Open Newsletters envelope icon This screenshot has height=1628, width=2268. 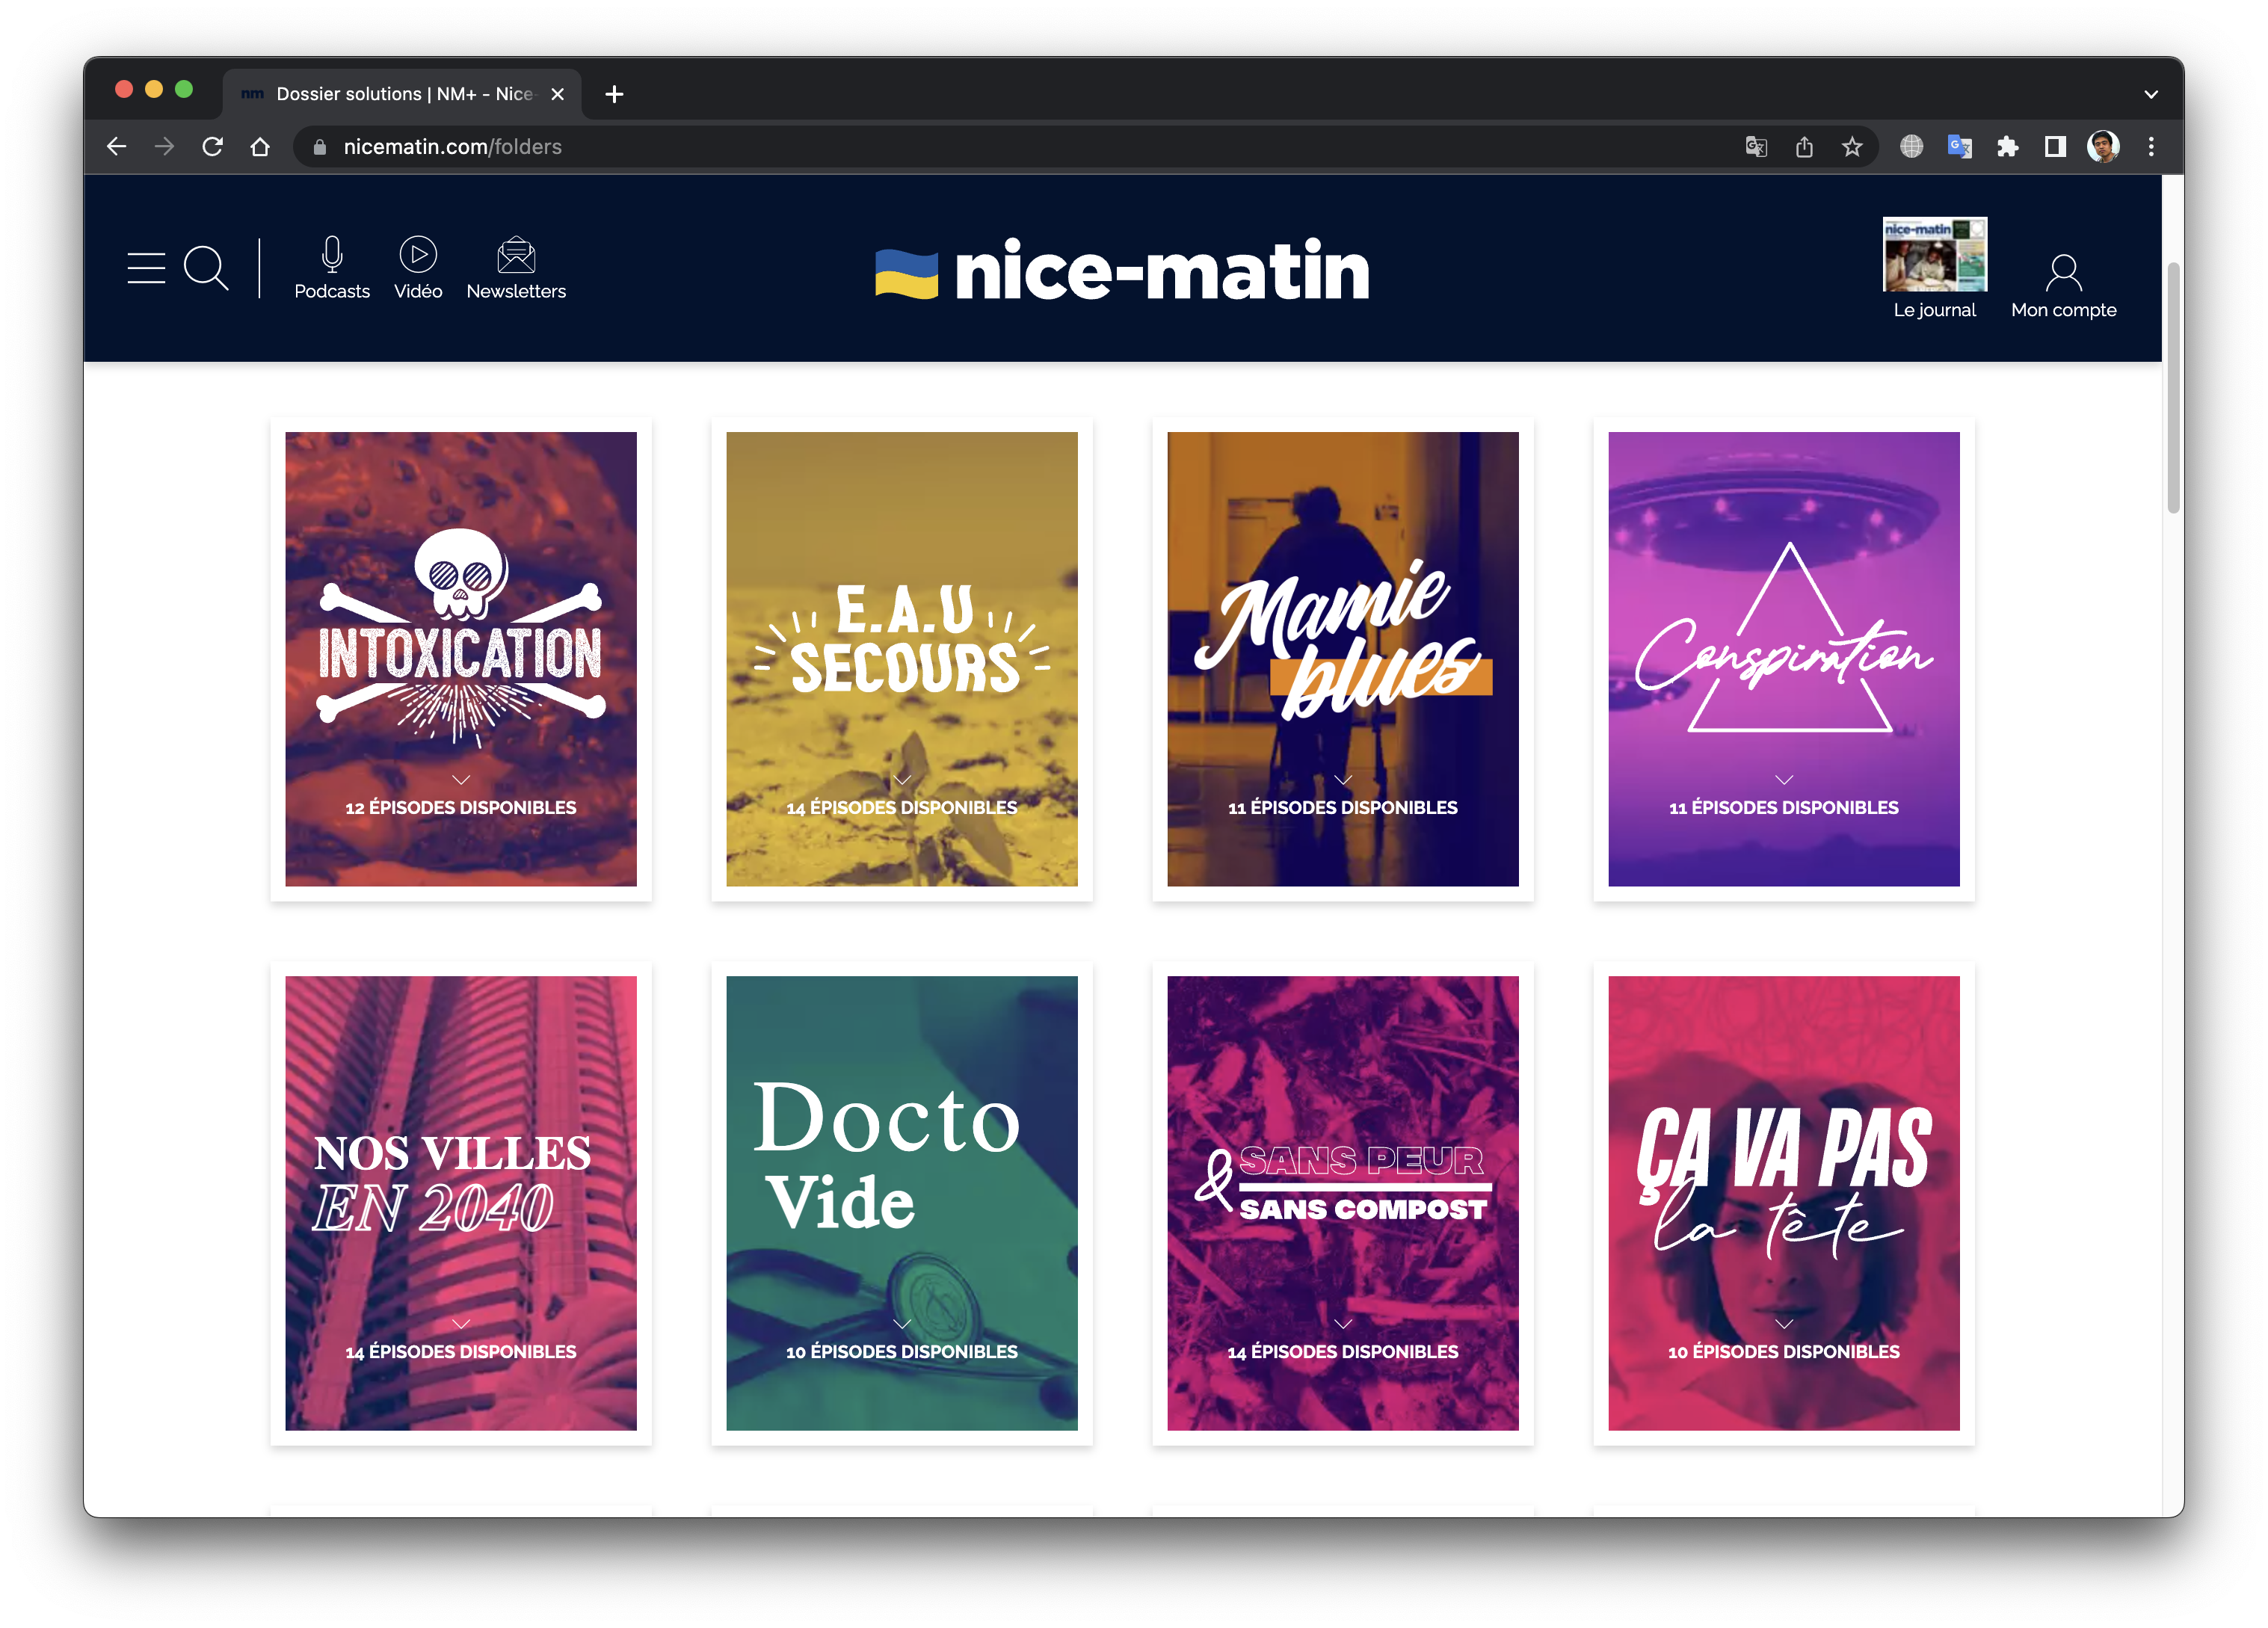[516, 254]
